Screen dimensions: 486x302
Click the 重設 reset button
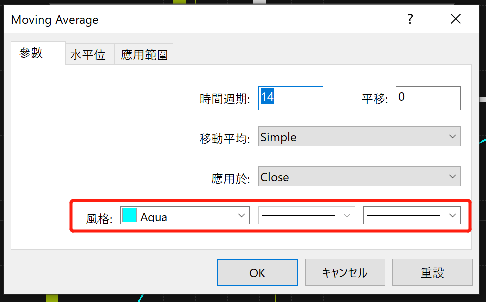[x=432, y=272]
